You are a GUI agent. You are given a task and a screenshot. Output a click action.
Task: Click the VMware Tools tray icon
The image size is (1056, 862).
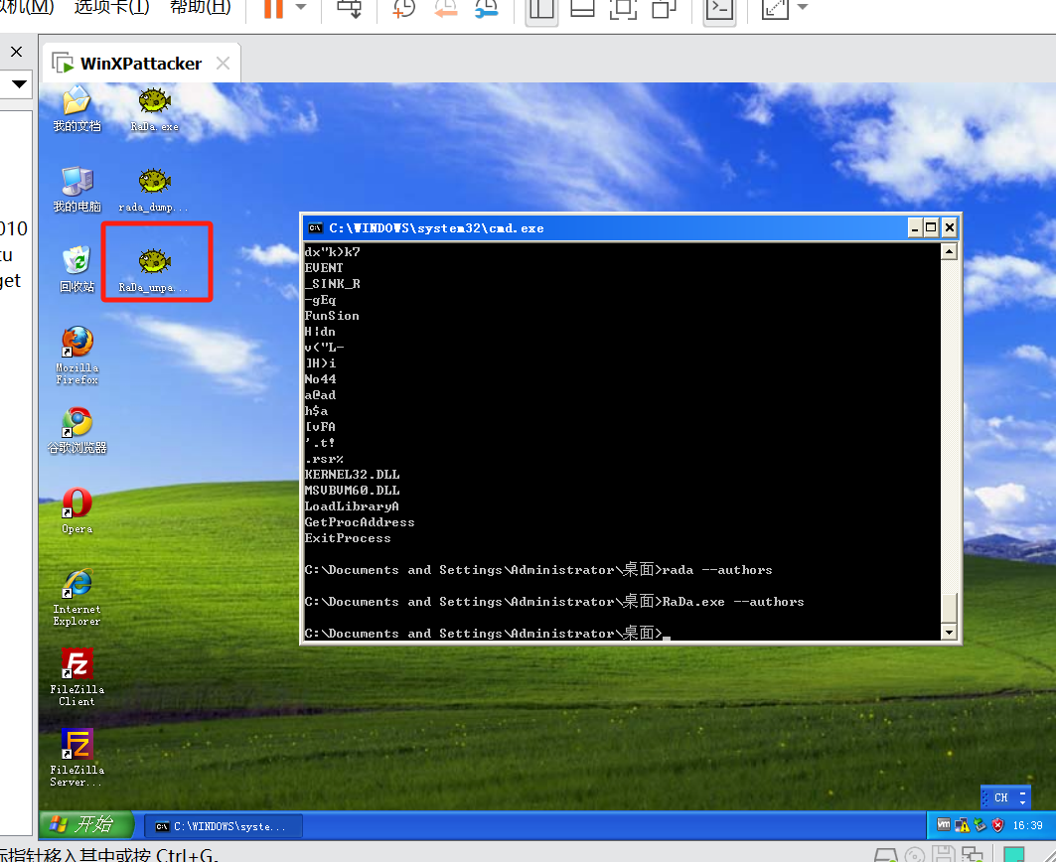coord(944,825)
